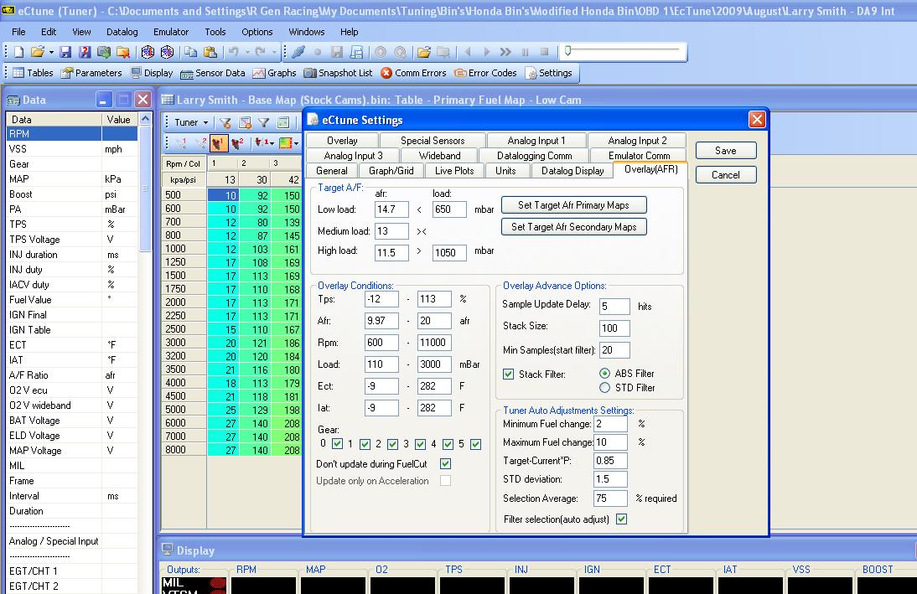Click Set Target Afr Primary Maps button

(575, 204)
